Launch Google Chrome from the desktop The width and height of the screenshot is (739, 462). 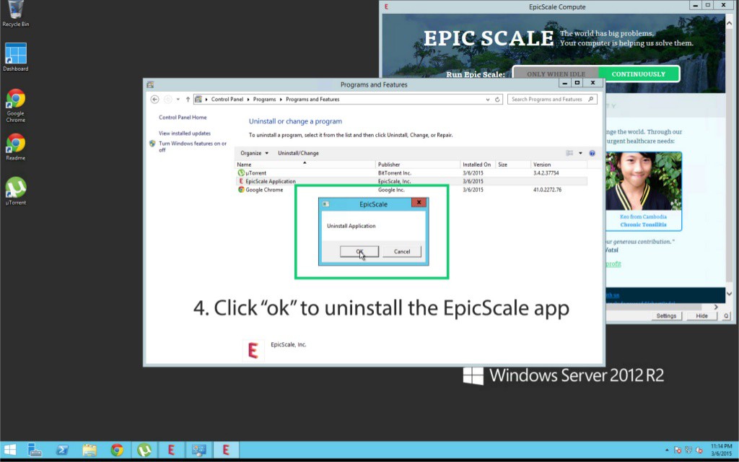click(15, 103)
